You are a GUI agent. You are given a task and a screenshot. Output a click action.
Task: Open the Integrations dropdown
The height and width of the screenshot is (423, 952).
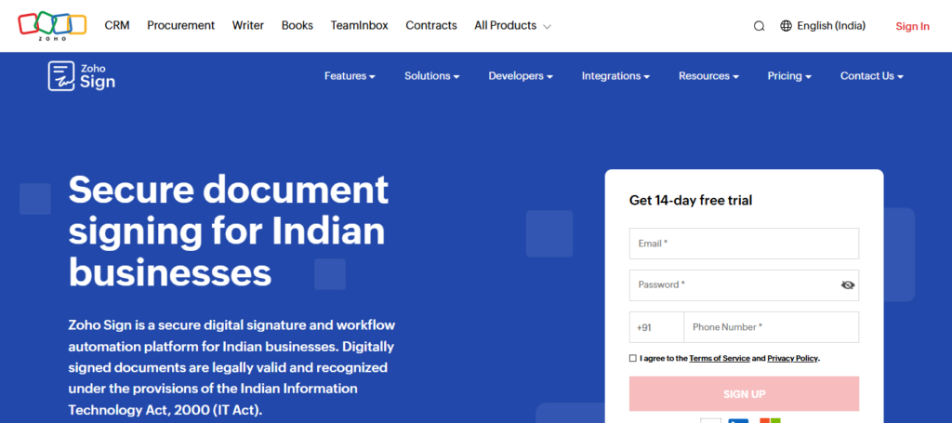(x=615, y=76)
